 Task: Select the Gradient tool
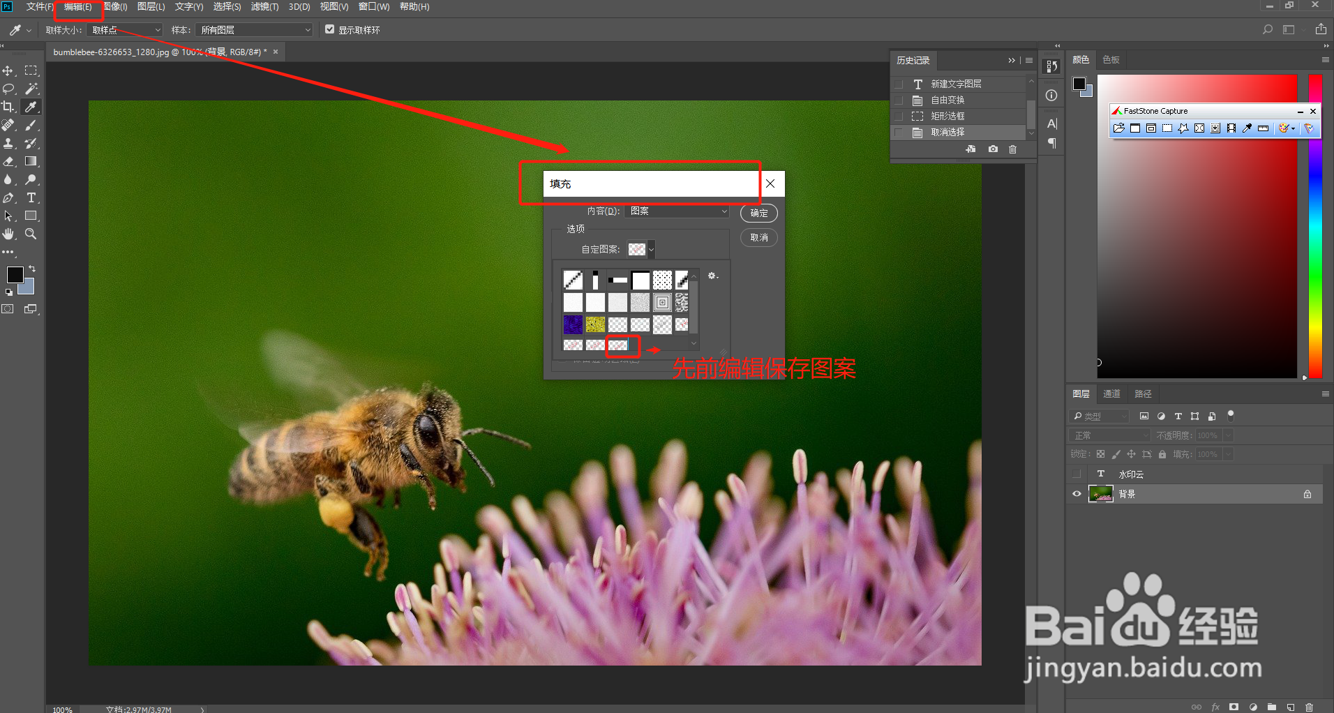(x=31, y=162)
